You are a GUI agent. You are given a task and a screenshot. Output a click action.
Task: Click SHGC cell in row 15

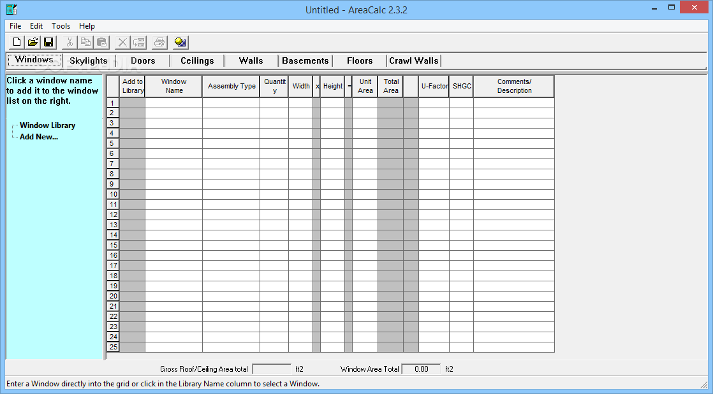coord(462,245)
